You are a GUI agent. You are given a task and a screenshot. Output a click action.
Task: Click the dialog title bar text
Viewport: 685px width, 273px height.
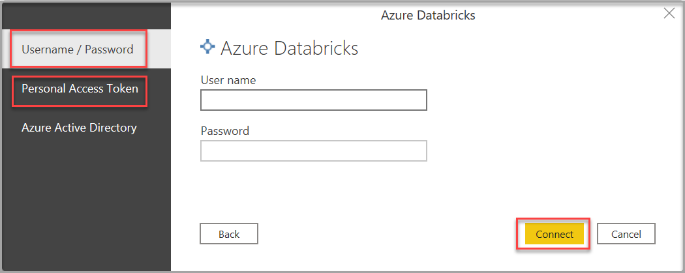pos(427,15)
